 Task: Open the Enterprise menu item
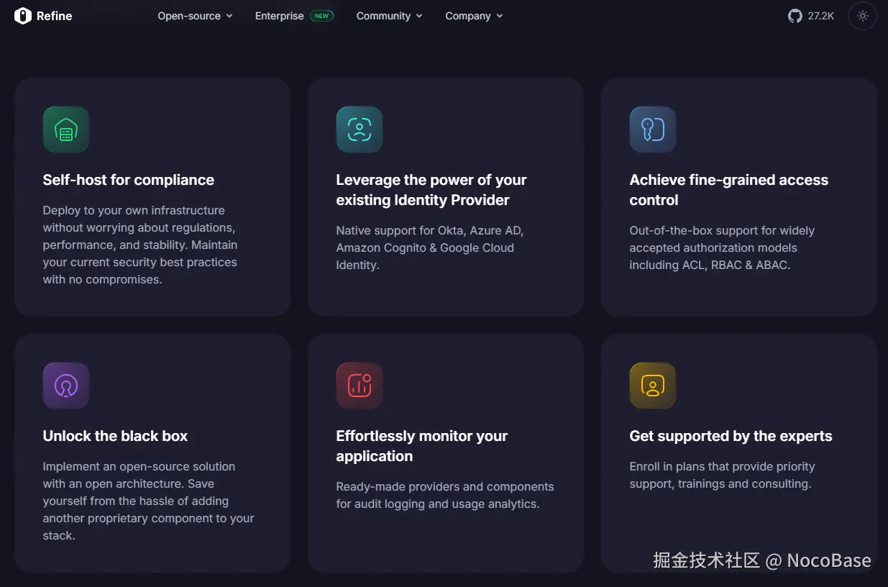coord(279,16)
